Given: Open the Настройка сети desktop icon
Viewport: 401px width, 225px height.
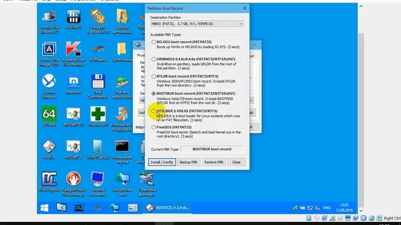Looking at the screenshot, I should [x=122, y=184].
